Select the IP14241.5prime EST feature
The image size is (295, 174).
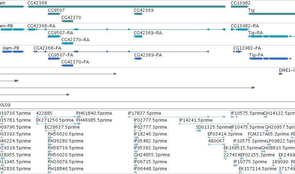[214, 124]
